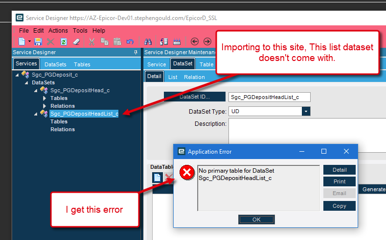Select Tables under Sgc_PGDepositHeadList_c
The image size is (386, 240).
[x=59, y=122]
